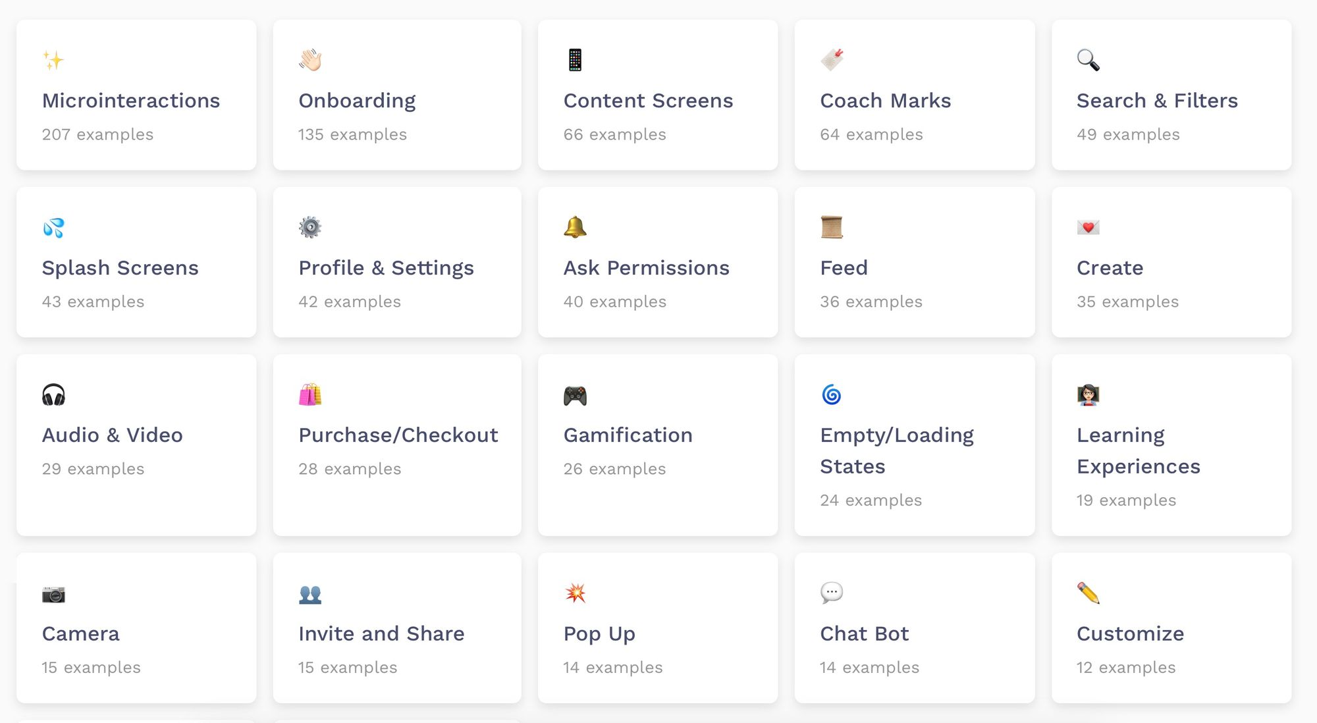Screen dimensions: 1317x723
Task: Click the Invite and Share title
Action: 381,633
